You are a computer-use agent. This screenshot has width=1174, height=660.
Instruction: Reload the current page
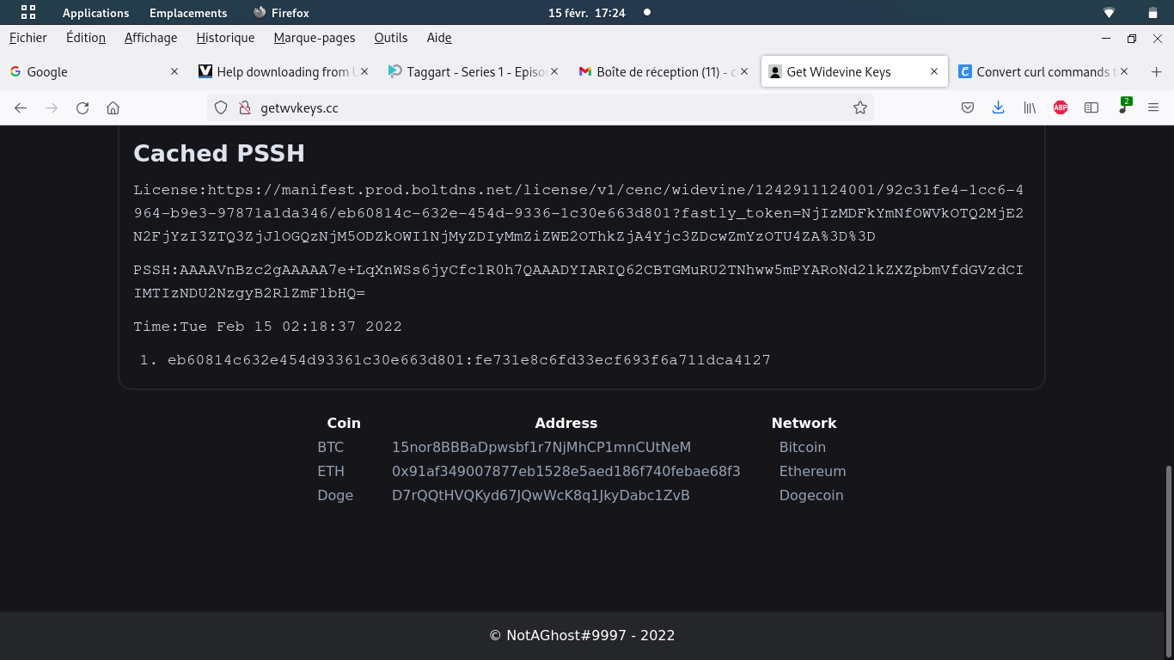coord(83,107)
